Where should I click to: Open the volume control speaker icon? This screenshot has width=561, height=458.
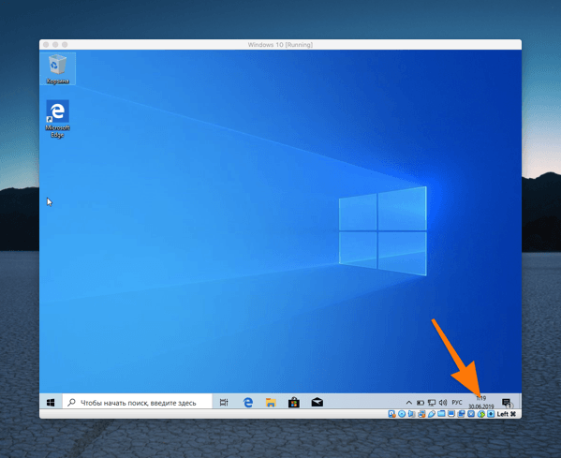443,403
